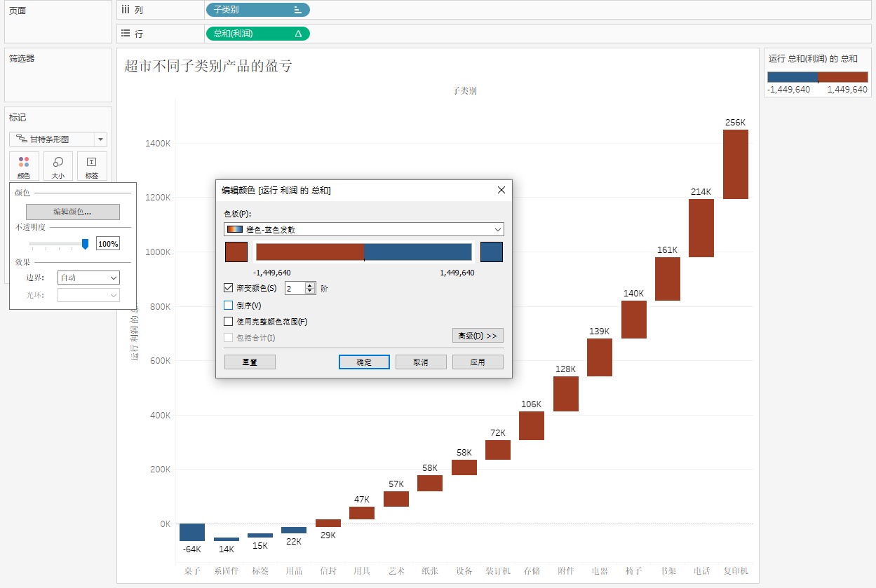
Task: Open the palette dropdown 橙色-蓝色发散
Action: (364, 229)
